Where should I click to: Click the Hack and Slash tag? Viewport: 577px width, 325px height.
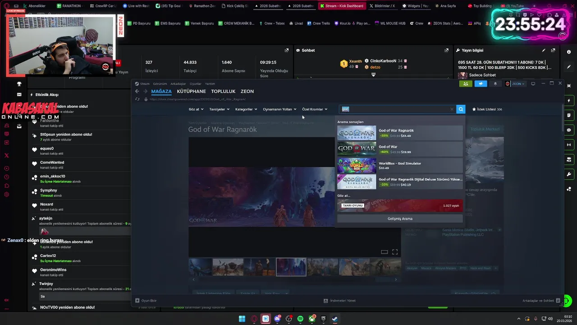481,268
